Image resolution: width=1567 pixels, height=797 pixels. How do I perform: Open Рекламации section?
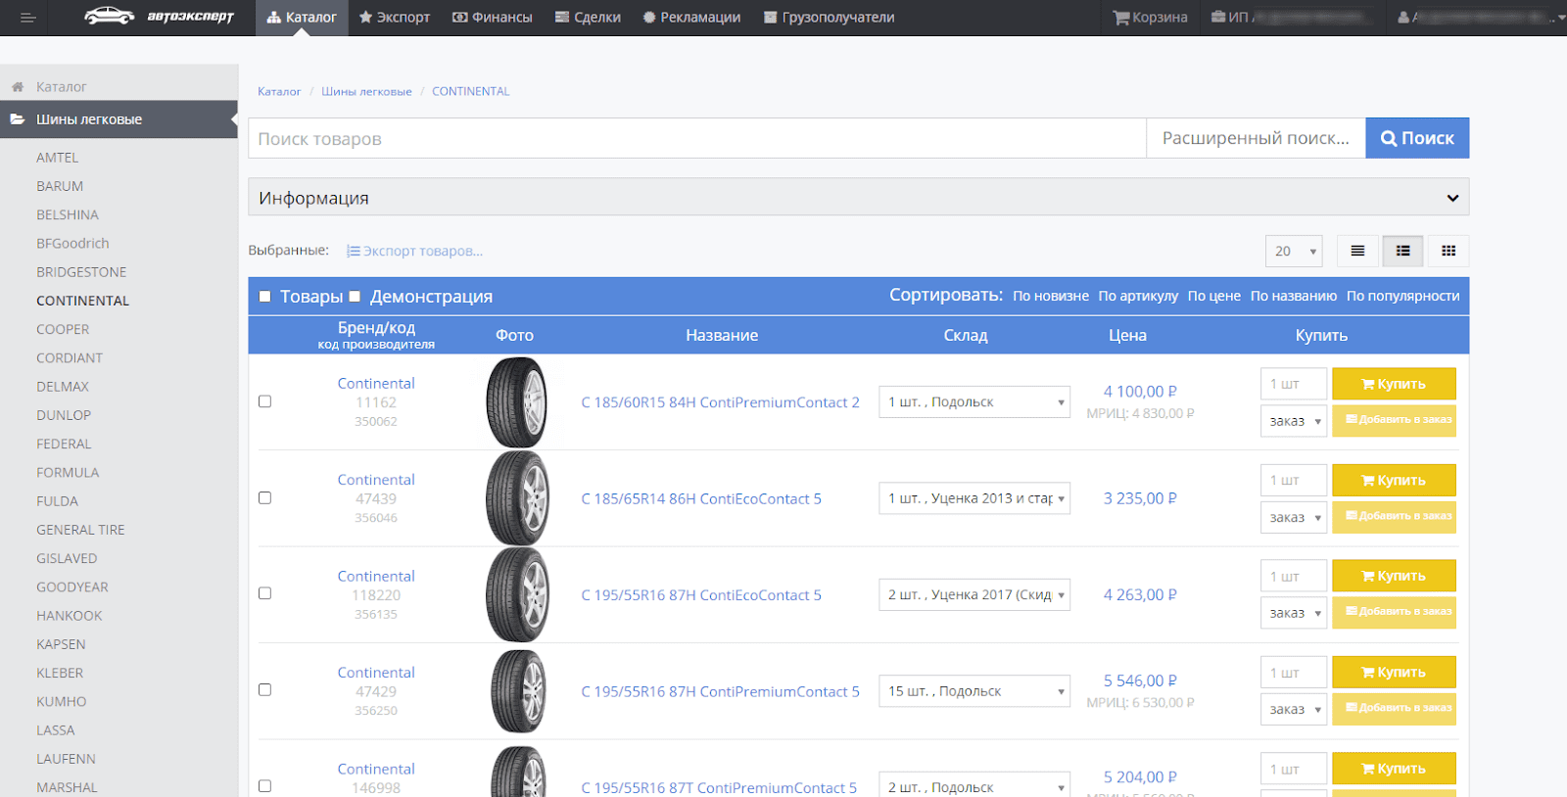(691, 18)
